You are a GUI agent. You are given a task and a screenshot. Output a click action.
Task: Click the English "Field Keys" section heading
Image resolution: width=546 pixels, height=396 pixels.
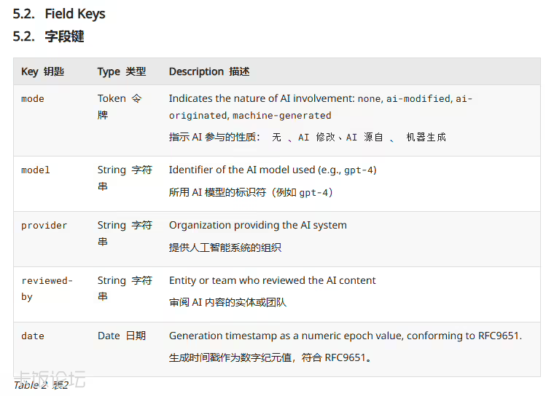[74, 14]
